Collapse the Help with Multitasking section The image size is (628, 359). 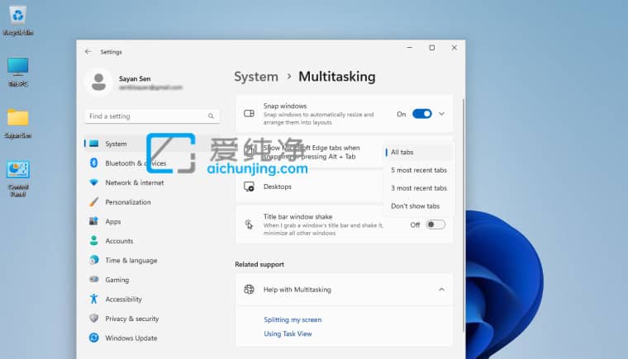[x=441, y=290]
